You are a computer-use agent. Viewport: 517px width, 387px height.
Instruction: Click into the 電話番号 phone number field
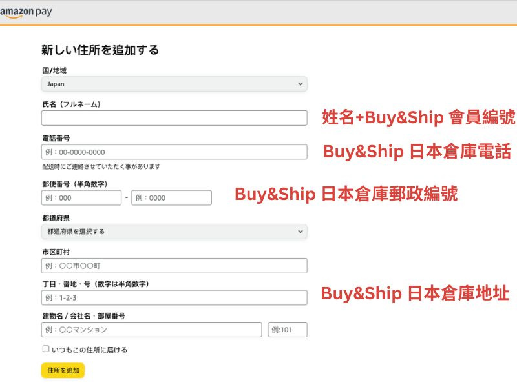click(174, 152)
